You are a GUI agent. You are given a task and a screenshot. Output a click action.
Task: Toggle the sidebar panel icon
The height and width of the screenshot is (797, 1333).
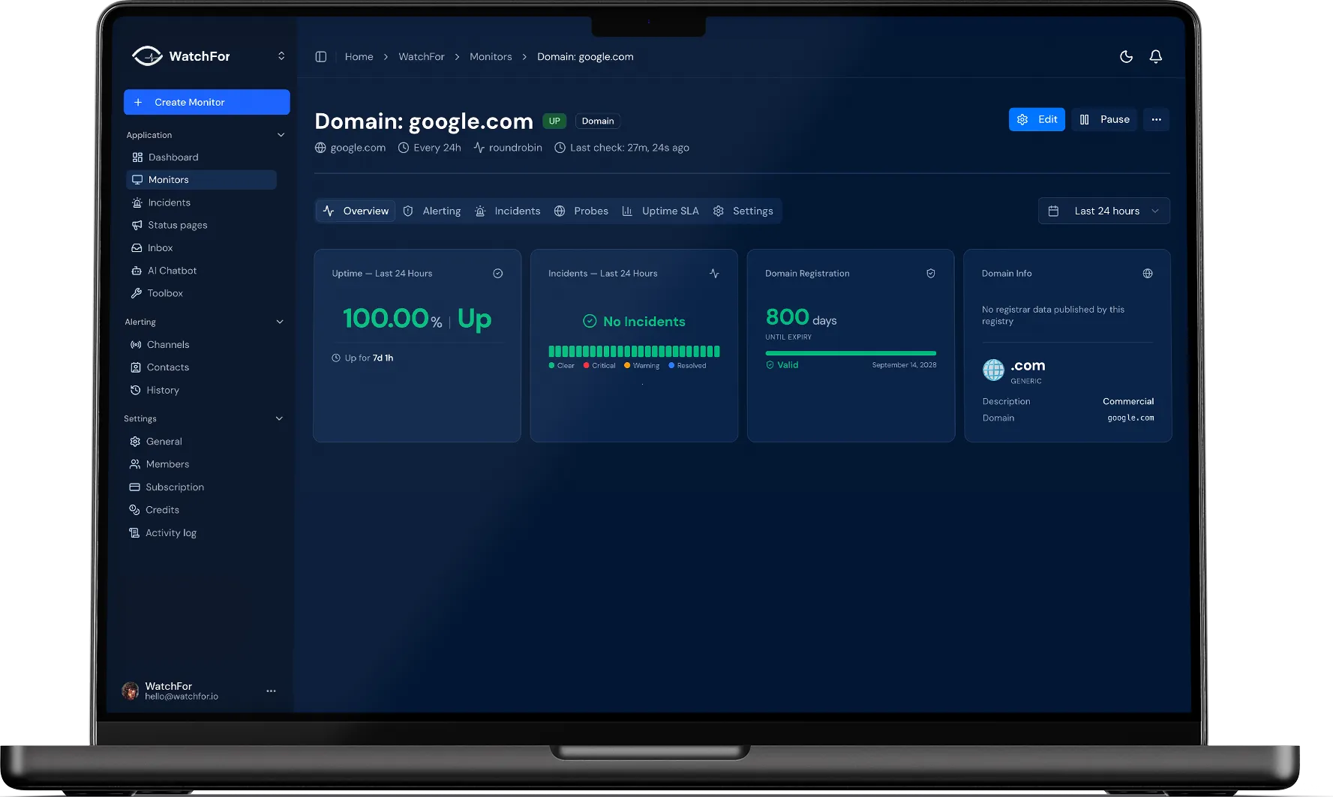[x=321, y=57]
